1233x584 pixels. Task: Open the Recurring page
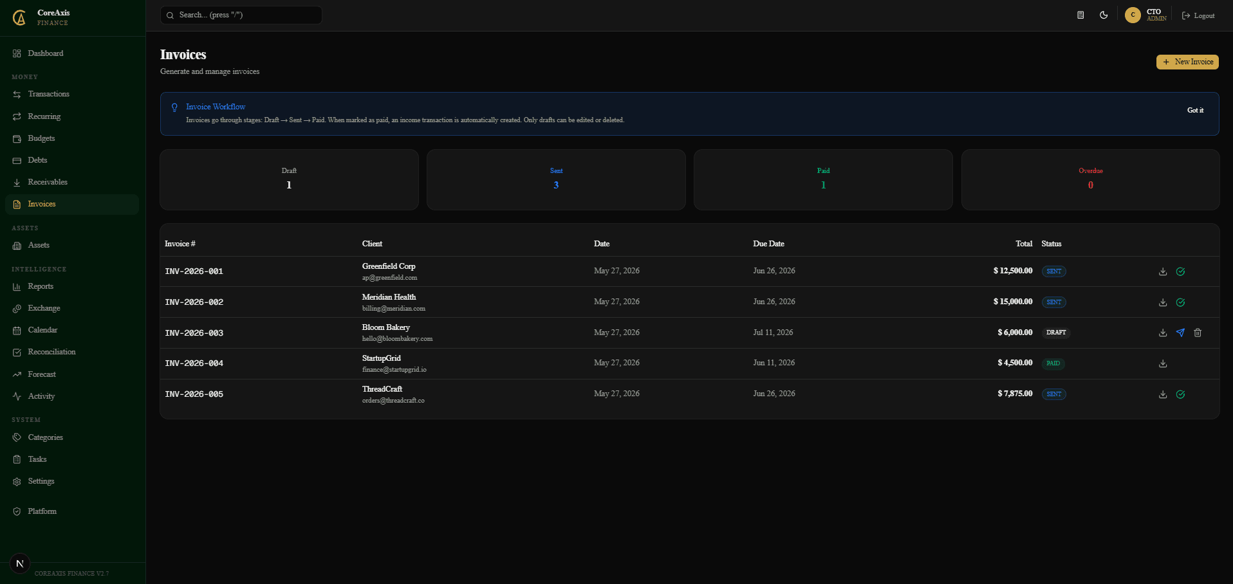click(x=72, y=116)
